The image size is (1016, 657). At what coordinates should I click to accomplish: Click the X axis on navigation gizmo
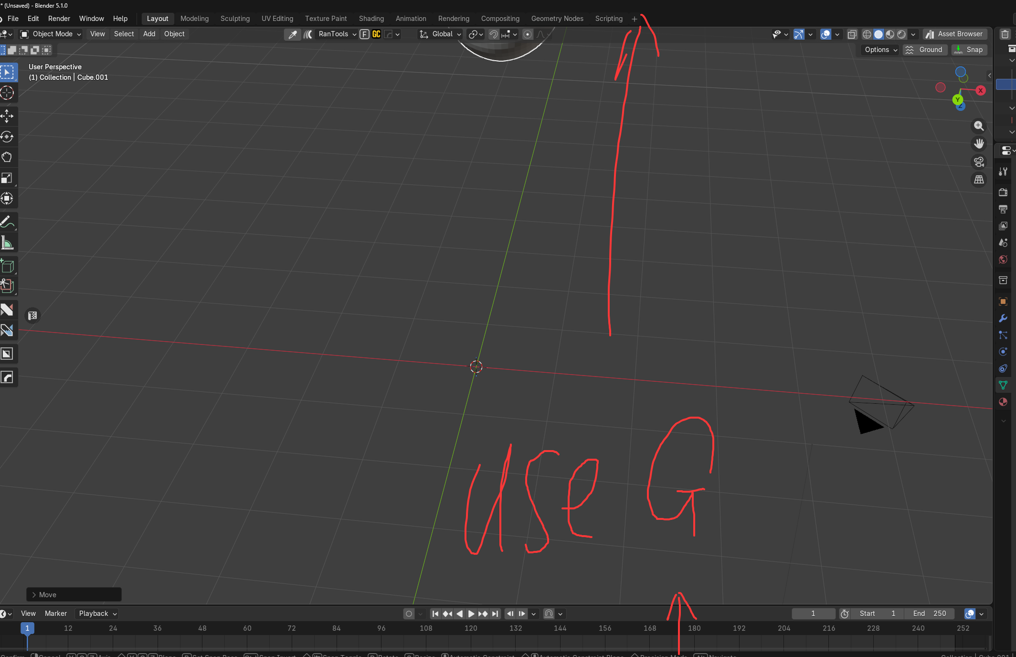point(980,90)
